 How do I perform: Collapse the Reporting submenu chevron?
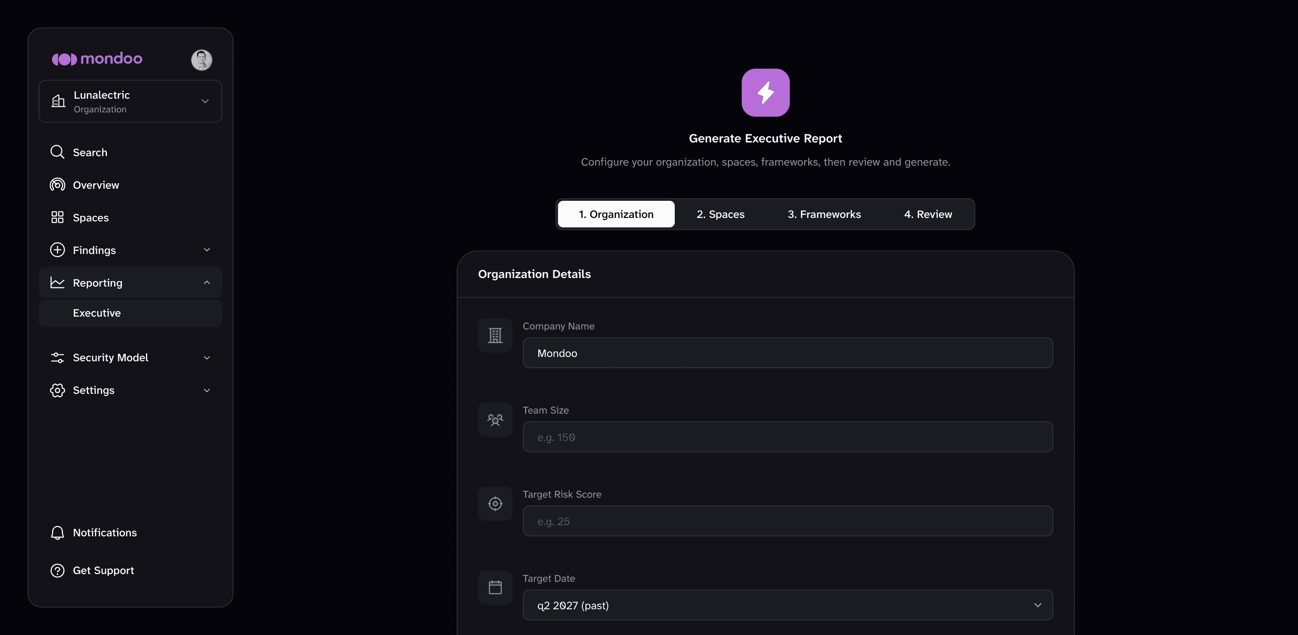pos(206,282)
